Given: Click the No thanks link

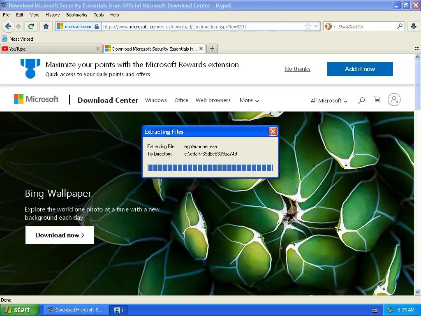Looking at the screenshot, I should pos(297,69).
